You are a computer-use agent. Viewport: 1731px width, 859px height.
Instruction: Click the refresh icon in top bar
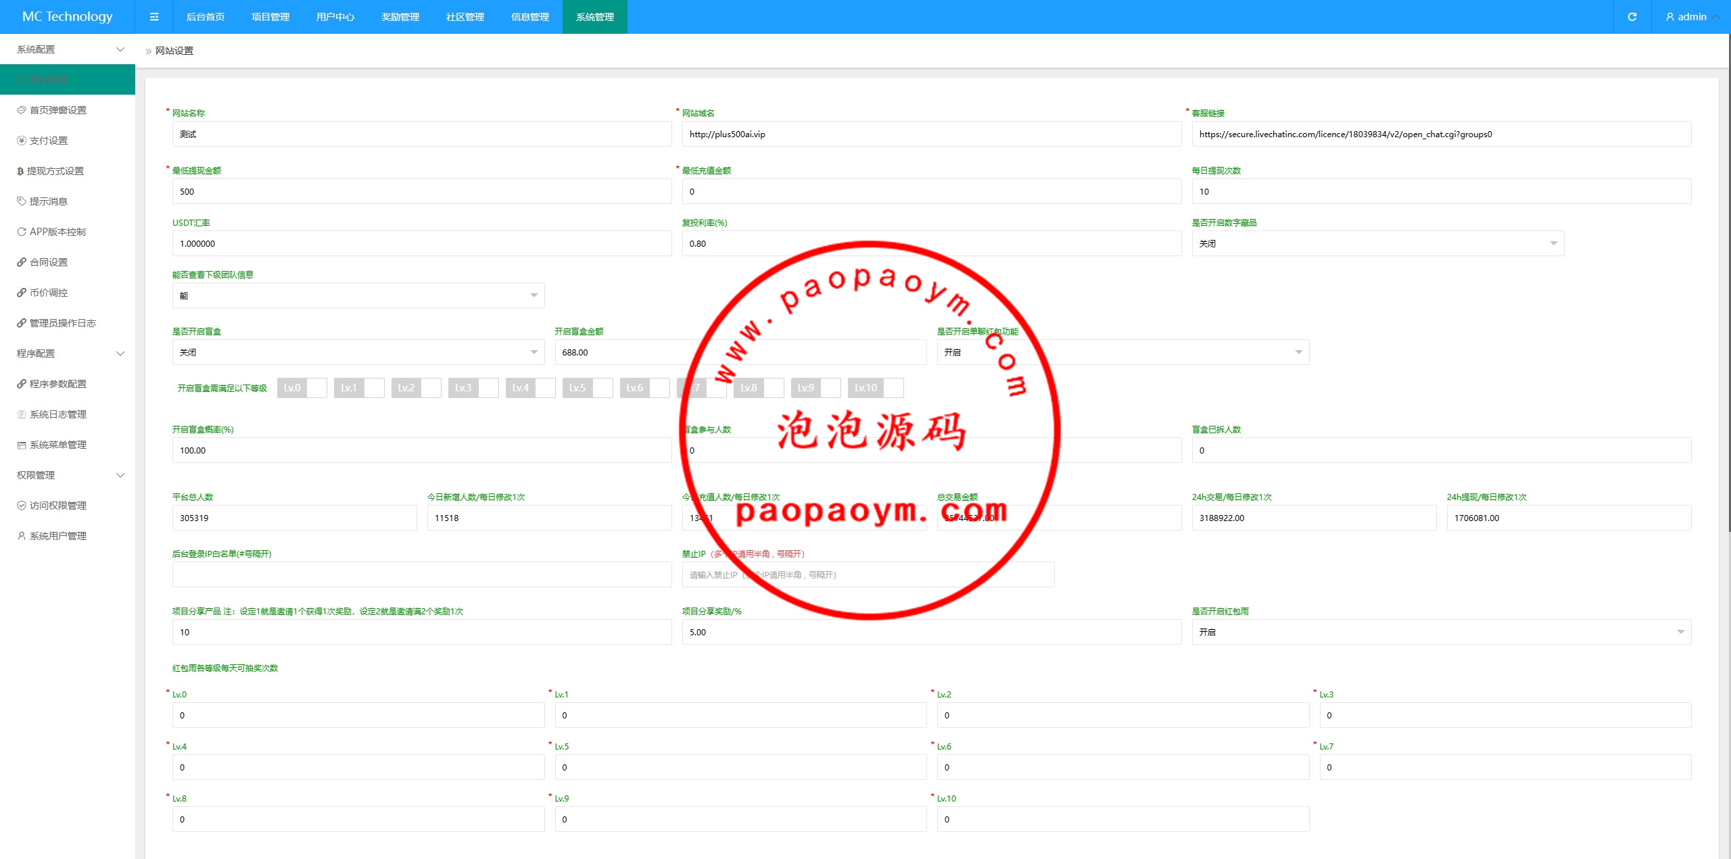1632,17
